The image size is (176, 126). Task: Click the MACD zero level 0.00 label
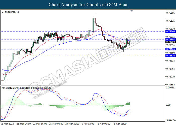click(168, 105)
